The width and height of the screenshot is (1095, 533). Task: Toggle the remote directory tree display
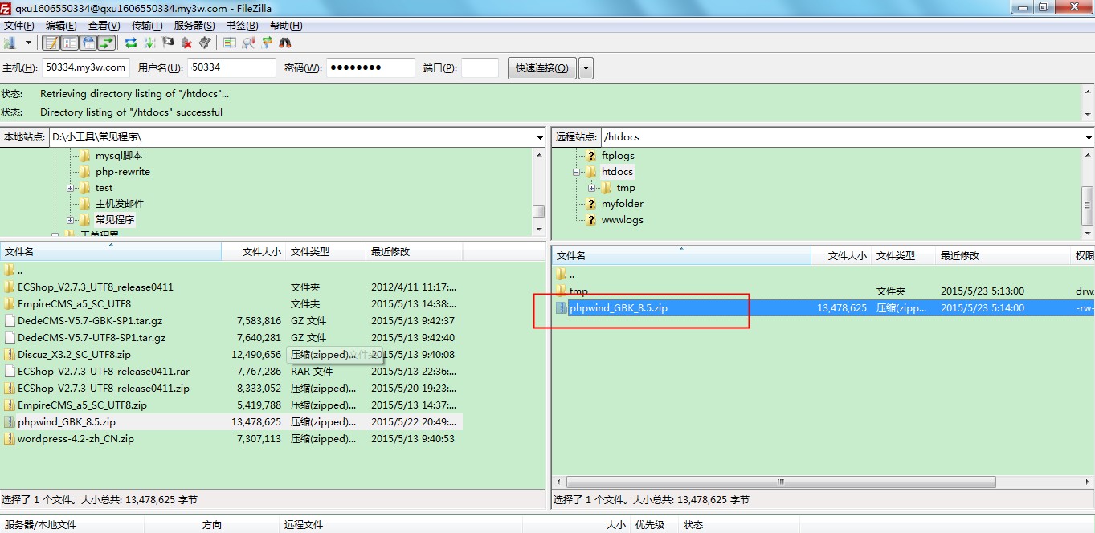point(88,43)
